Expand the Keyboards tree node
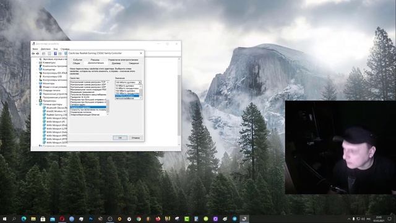The height and width of the screenshot is (223, 396). (37, 63)
